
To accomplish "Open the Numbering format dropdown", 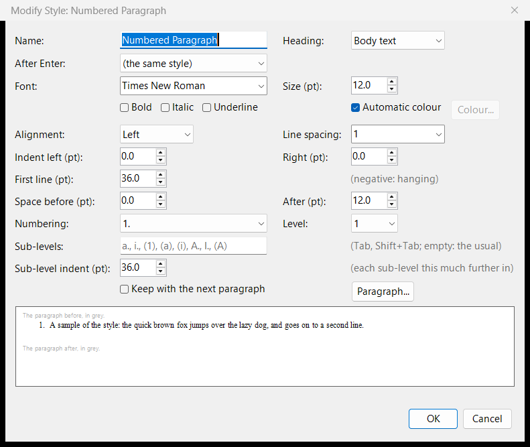I will (x=194, y=223).
